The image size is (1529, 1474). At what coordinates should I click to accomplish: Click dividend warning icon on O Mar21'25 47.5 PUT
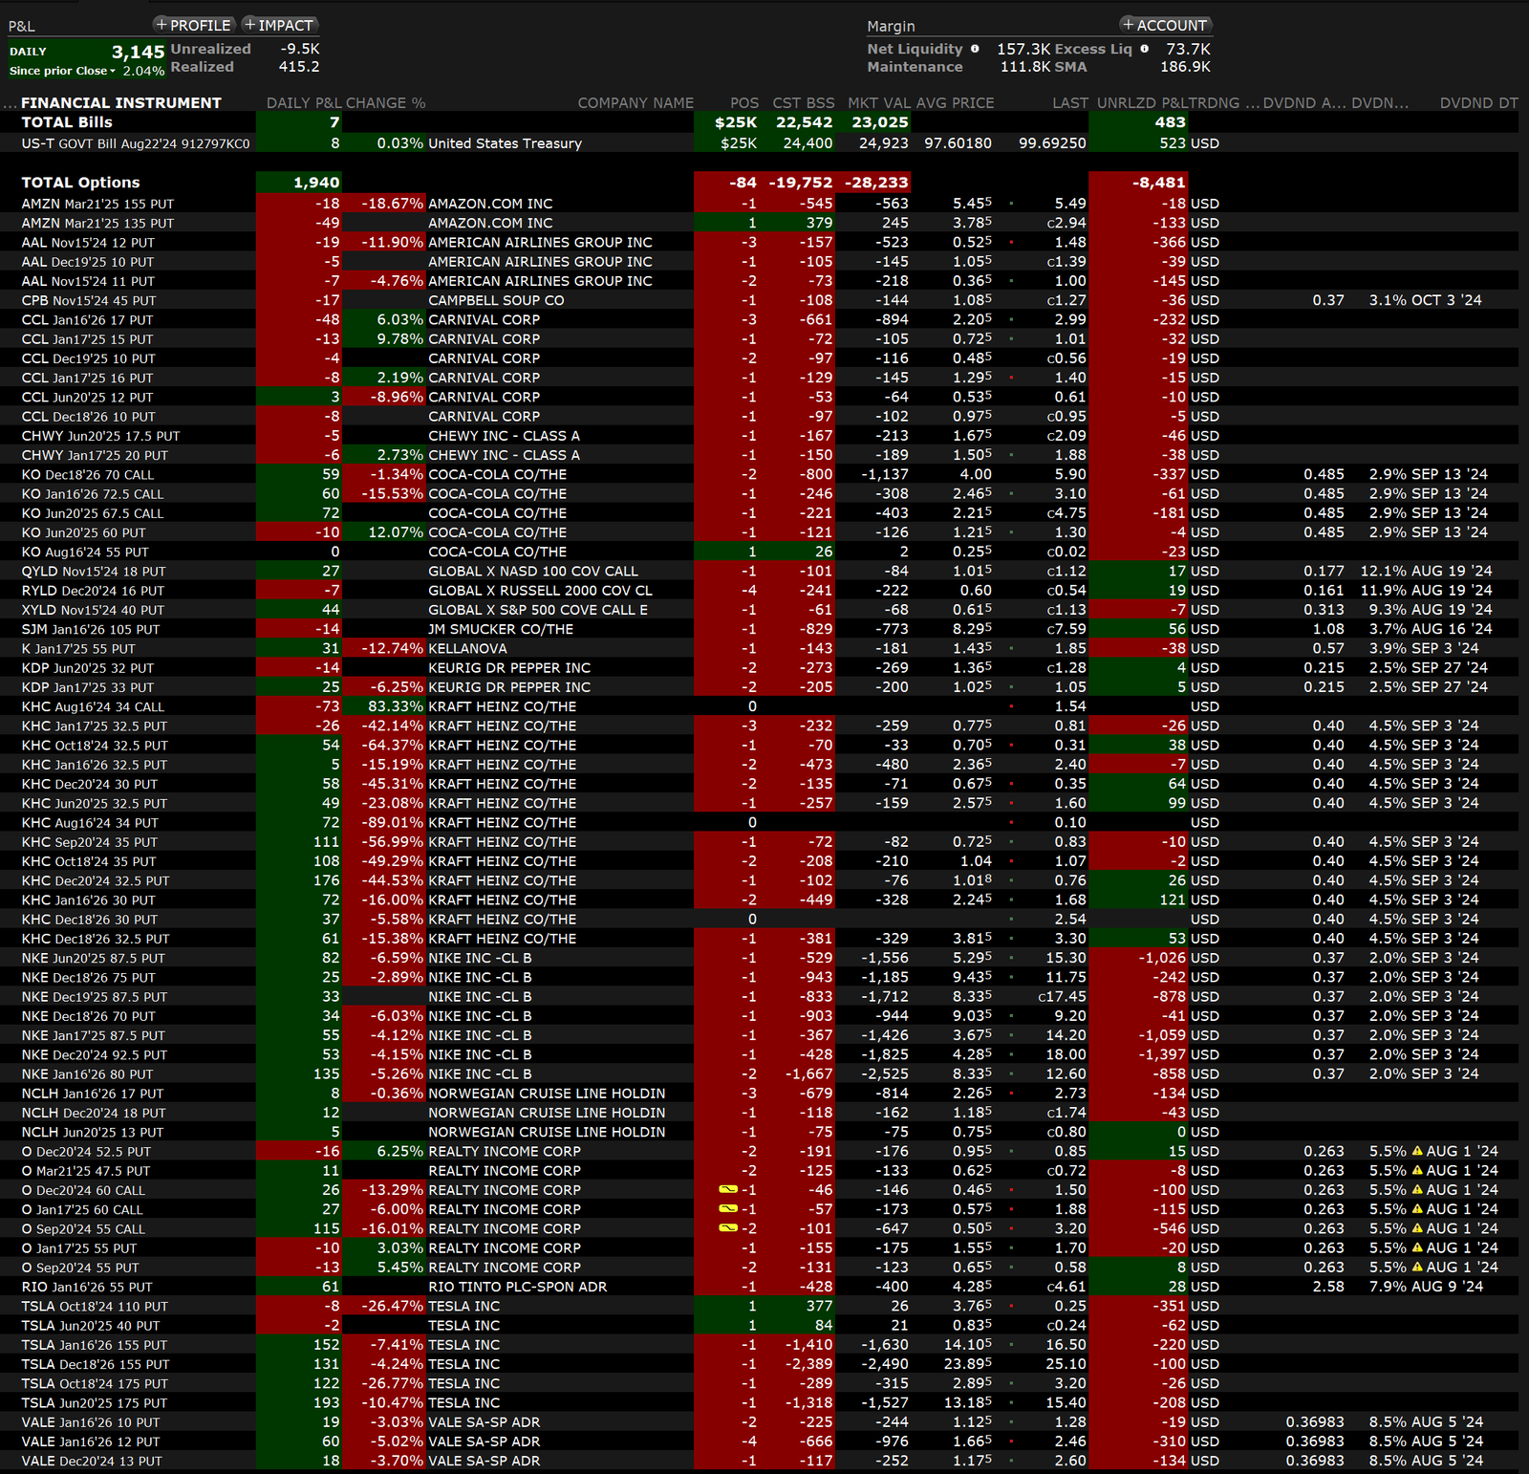pos(1417,1171)
